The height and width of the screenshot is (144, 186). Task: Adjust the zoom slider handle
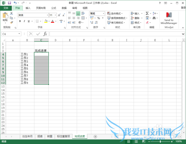click(160, 141)
